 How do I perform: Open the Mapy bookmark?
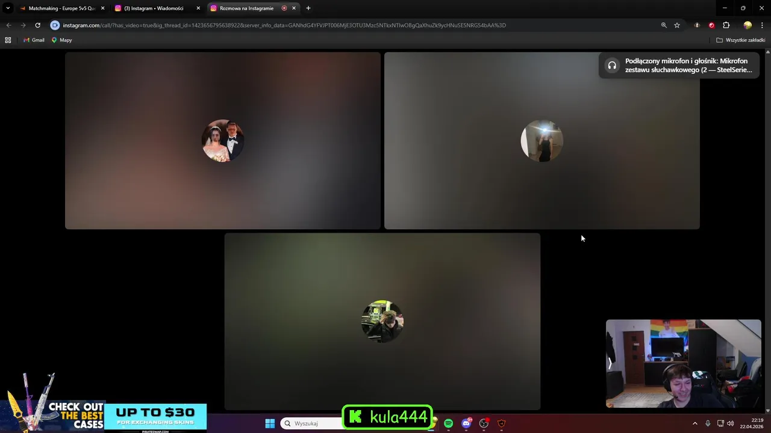pos(61,40)
